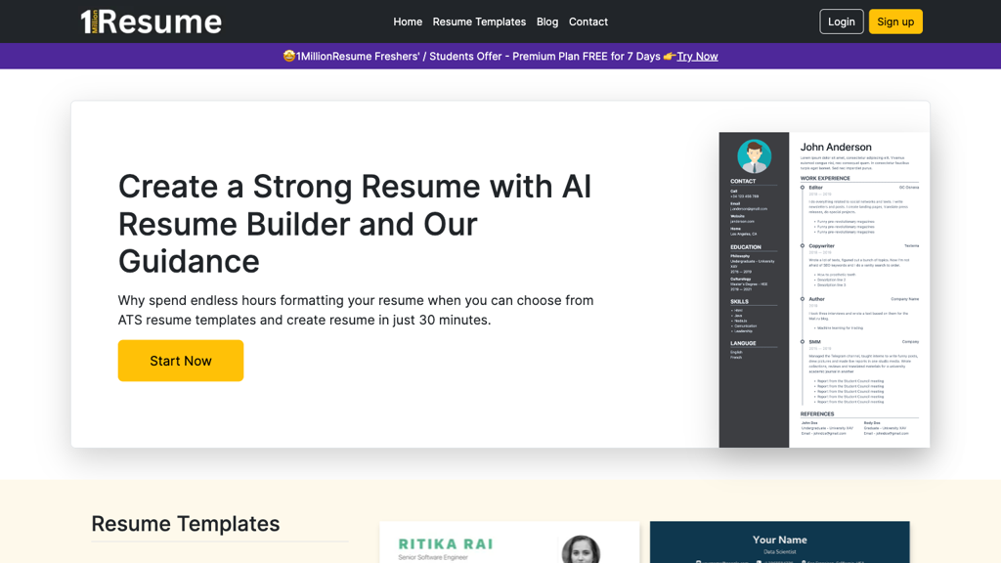Image resolution: width=1001 pixels, height=563 pixels.
Task: Select the Data Scientist template thumbnail
Action: click(779, 542)
